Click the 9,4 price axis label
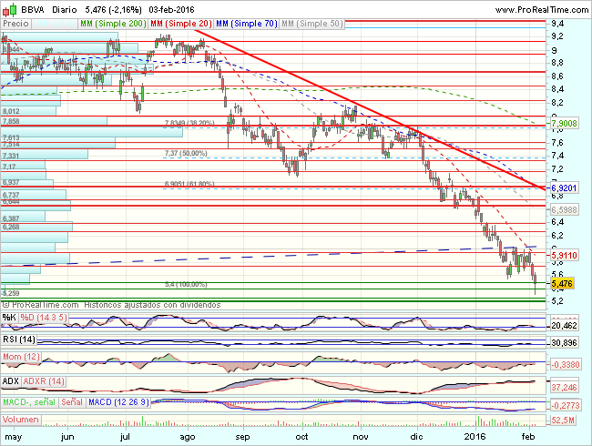 point(557,24)
